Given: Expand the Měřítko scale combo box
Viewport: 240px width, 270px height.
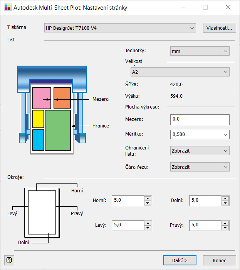Looking at the screenshot, I should (225, 134).
